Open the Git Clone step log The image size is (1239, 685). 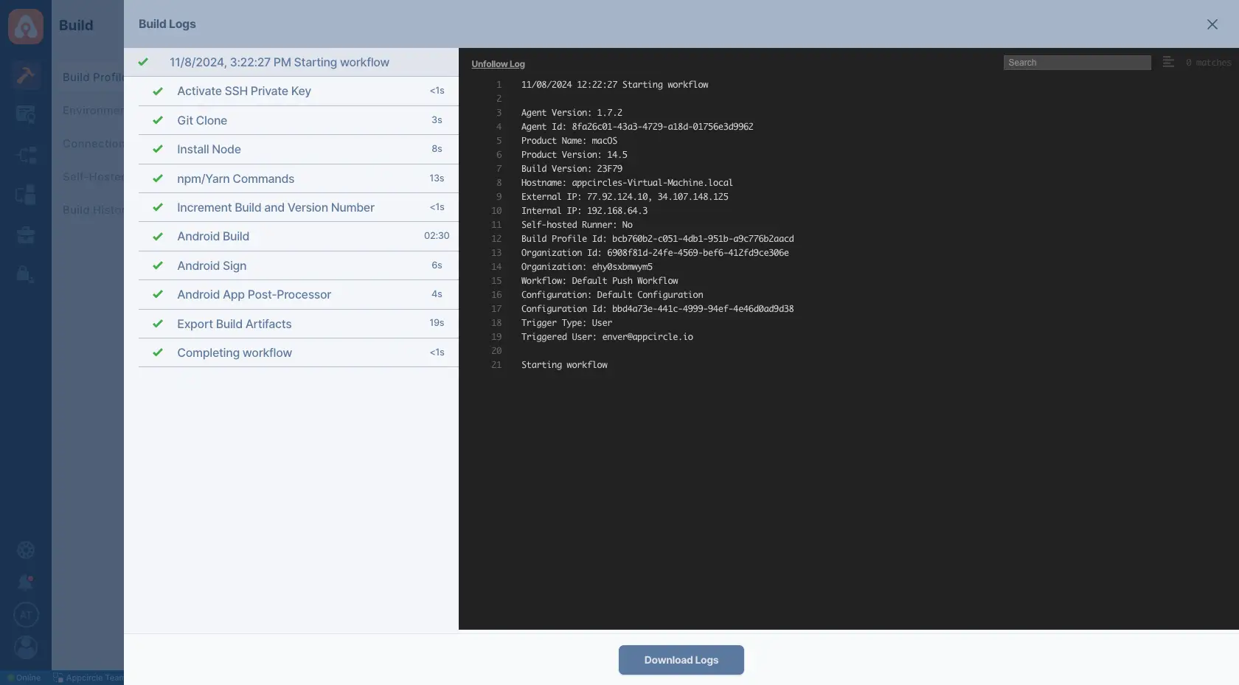(x=299, y=120)
